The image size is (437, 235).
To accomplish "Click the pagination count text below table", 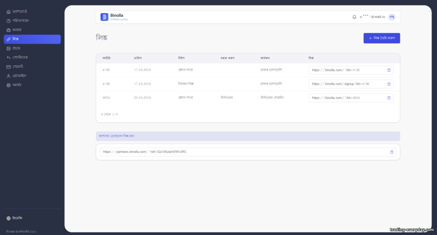I will pos(109,114).
